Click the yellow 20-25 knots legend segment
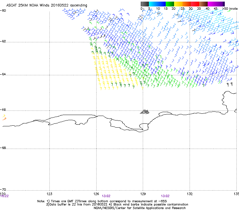Screen dimensions: 239x210 178,4
